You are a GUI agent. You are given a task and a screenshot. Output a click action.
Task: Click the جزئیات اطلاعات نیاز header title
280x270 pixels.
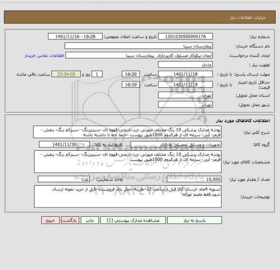tap(248, 17)
